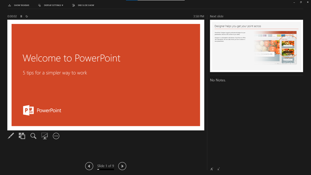
Task: Advance to the next slide arrow
Action: 122,166
